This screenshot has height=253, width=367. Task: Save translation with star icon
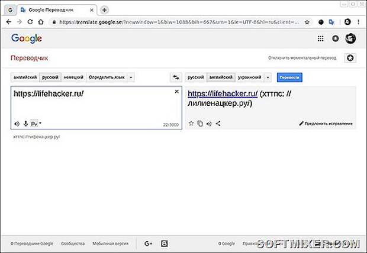pyautogui.click(x=191, y=124)
